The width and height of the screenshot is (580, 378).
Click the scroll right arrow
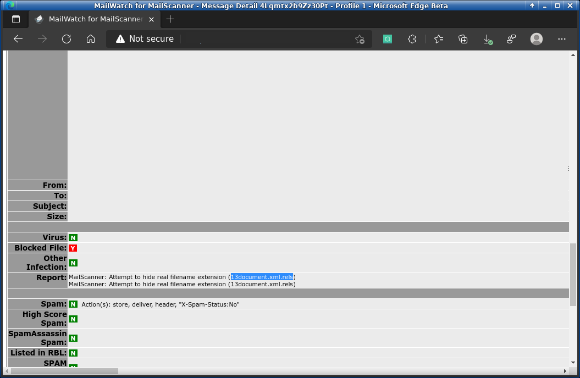pyautogui.click(x=565, y=371)
